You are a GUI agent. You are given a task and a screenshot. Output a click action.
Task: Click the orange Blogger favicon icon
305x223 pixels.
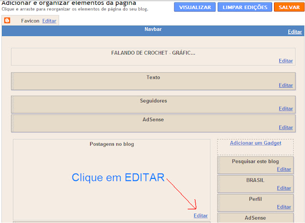pos(7,20)
